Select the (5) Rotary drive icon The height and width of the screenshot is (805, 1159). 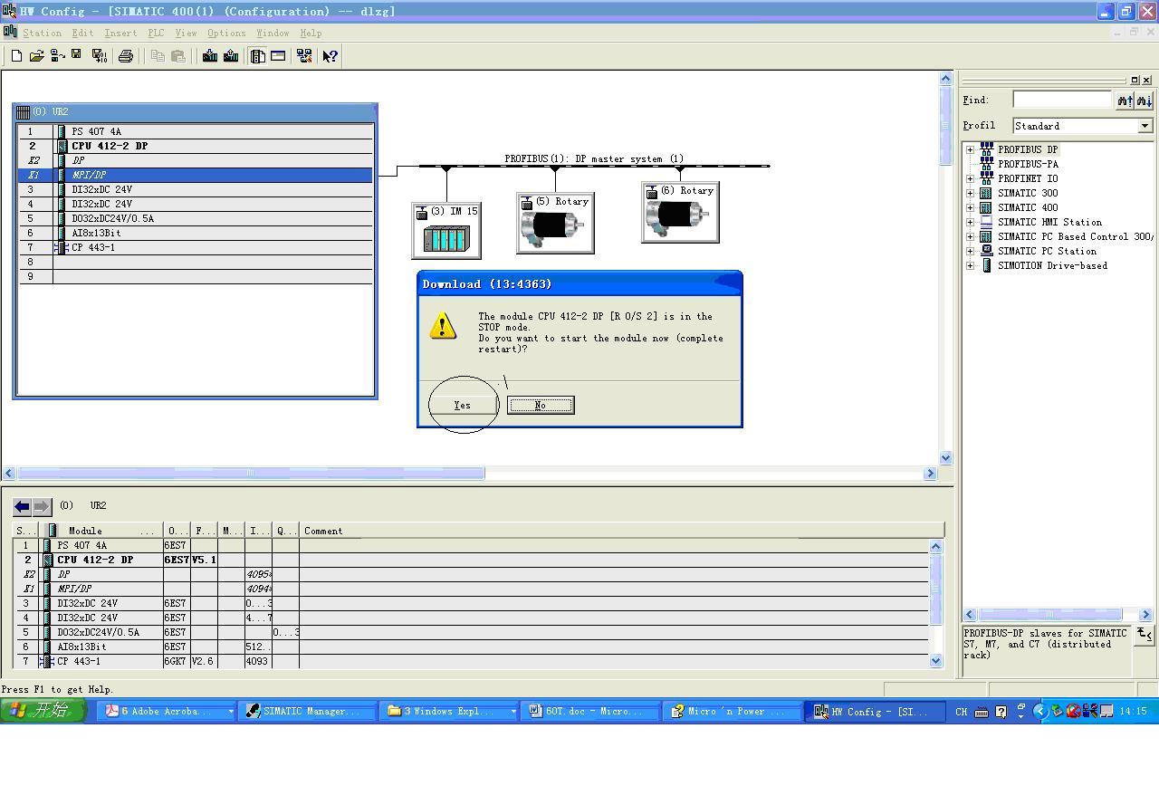(555, 223)
